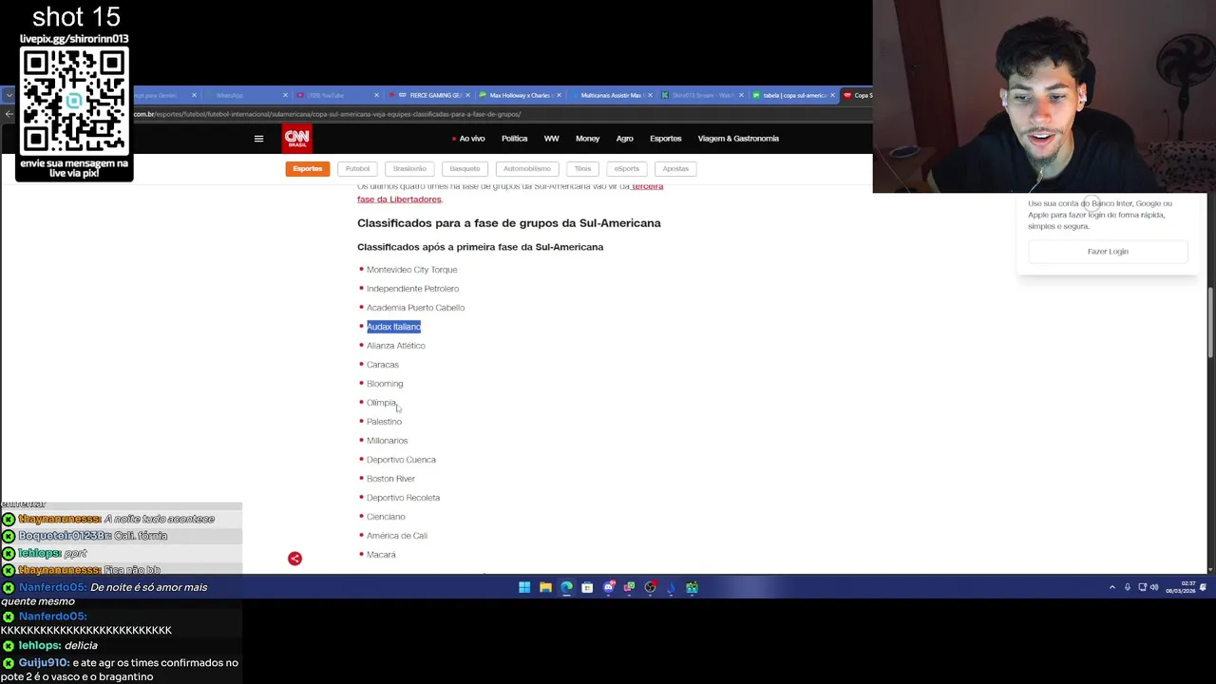The height and width of the screenshot is (684, 1216).
Task: Open File Explorer from the taskbar
Action: [545, 588]
